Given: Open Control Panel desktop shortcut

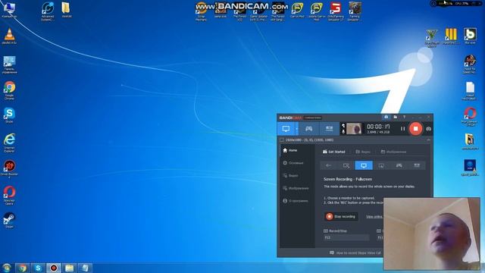Looking at the screenshot, I should (x=9, y=65).
